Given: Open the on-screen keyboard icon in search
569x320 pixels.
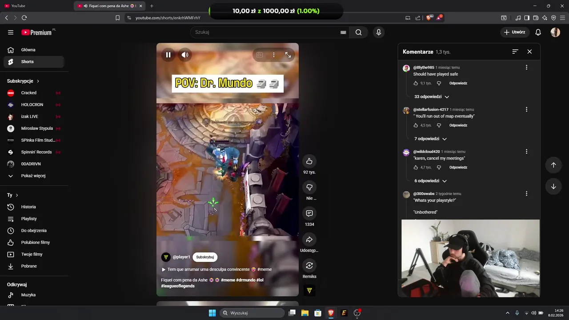Looking at the screenshot, I should point(343,32).
